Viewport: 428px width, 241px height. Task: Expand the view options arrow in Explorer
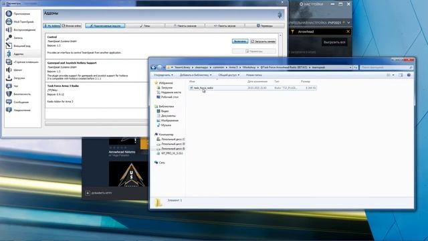click(393, 75)
